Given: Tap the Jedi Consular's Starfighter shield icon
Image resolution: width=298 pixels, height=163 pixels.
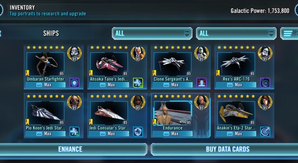Looking at the screenshot, I should [x=138, y=132].
